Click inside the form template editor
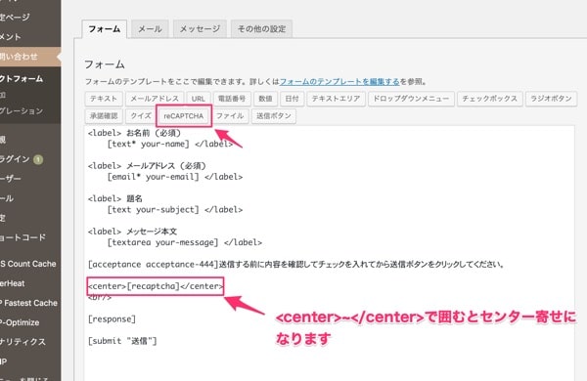587x381 pixels. [330, 253]
